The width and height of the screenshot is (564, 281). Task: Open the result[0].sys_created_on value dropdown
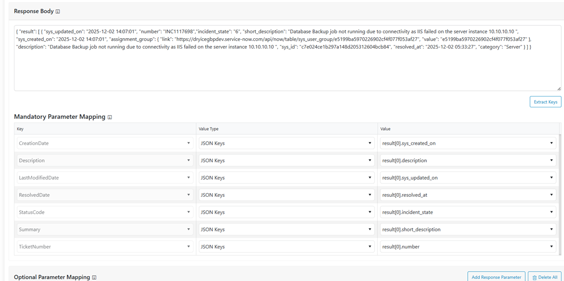468,143
